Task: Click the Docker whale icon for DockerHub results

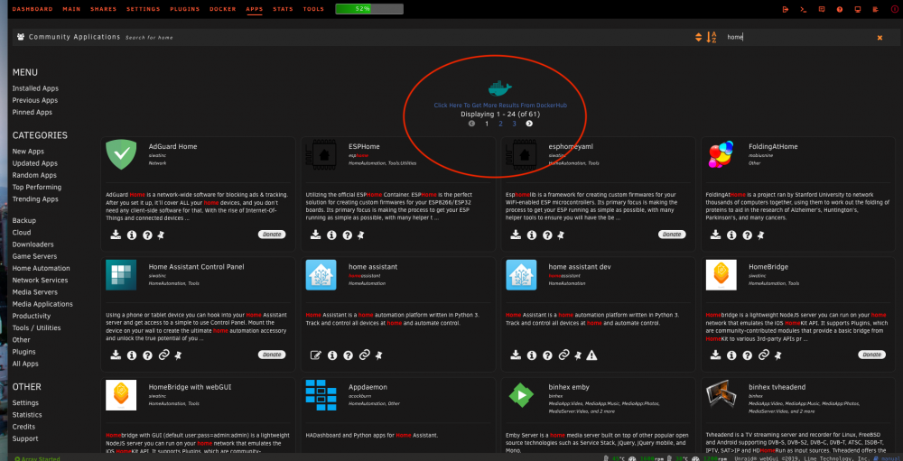Action: [x=499, y=88]
